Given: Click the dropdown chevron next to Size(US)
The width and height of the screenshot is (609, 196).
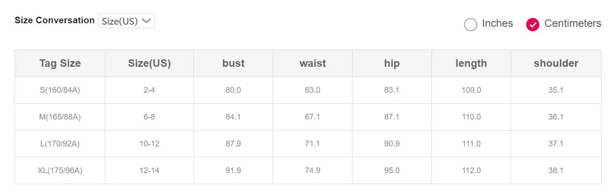Looking at the screenshot, I should click(x=147, y=21).
